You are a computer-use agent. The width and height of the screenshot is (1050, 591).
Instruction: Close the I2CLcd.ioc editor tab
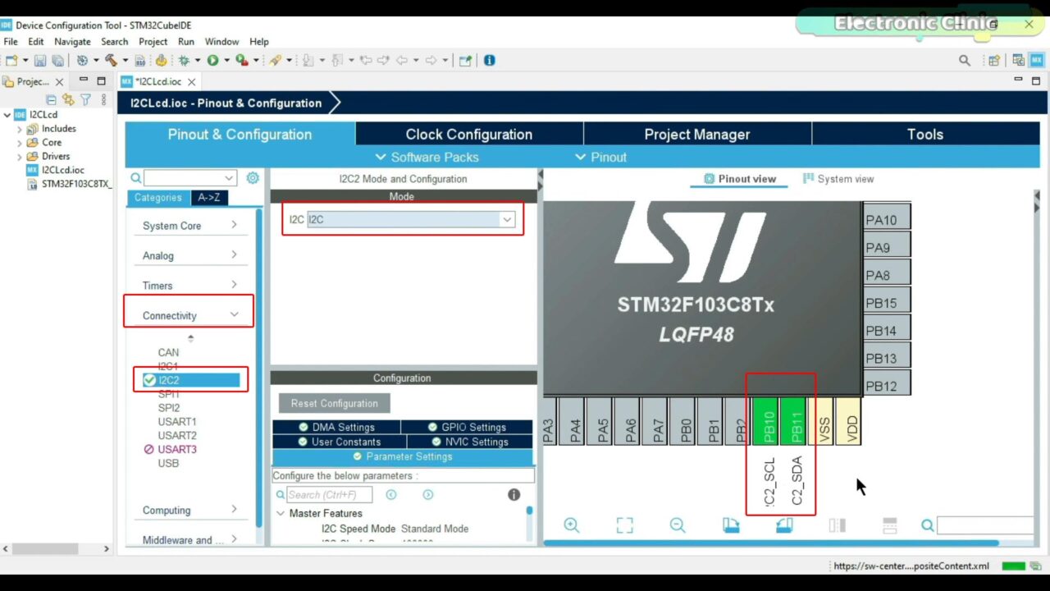coord(192,81)
